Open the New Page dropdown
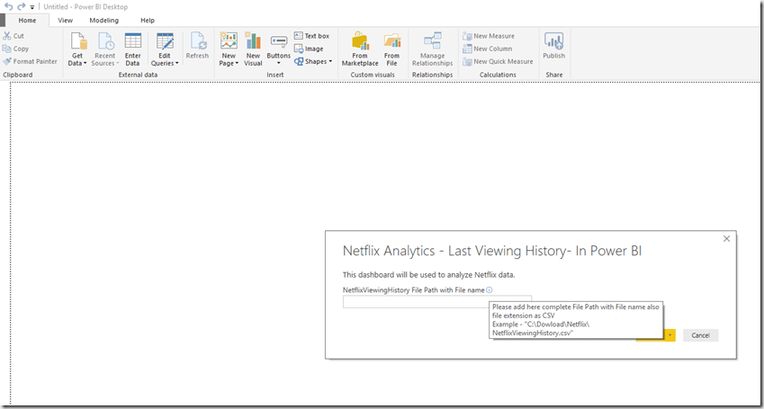The width and height of the screenshot is (764, 409). click(x=229, y=63)
